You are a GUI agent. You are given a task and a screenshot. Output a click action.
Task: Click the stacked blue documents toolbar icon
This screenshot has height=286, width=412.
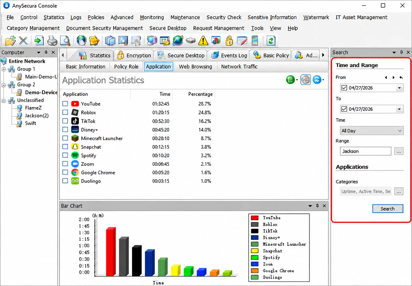pos(110,41)
